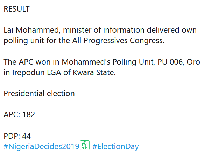
Task: Click the "PDP: 44" result line
Action: [17, 136]
